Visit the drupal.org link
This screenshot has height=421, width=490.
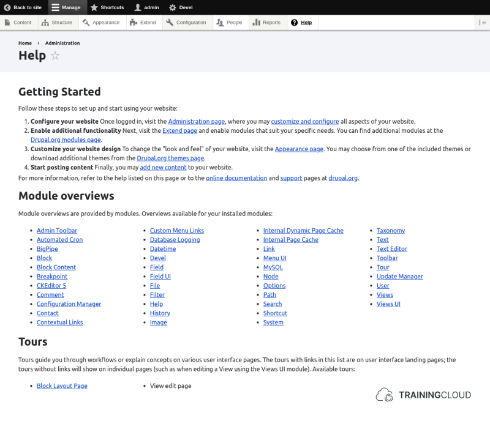(x=343, y=178)
